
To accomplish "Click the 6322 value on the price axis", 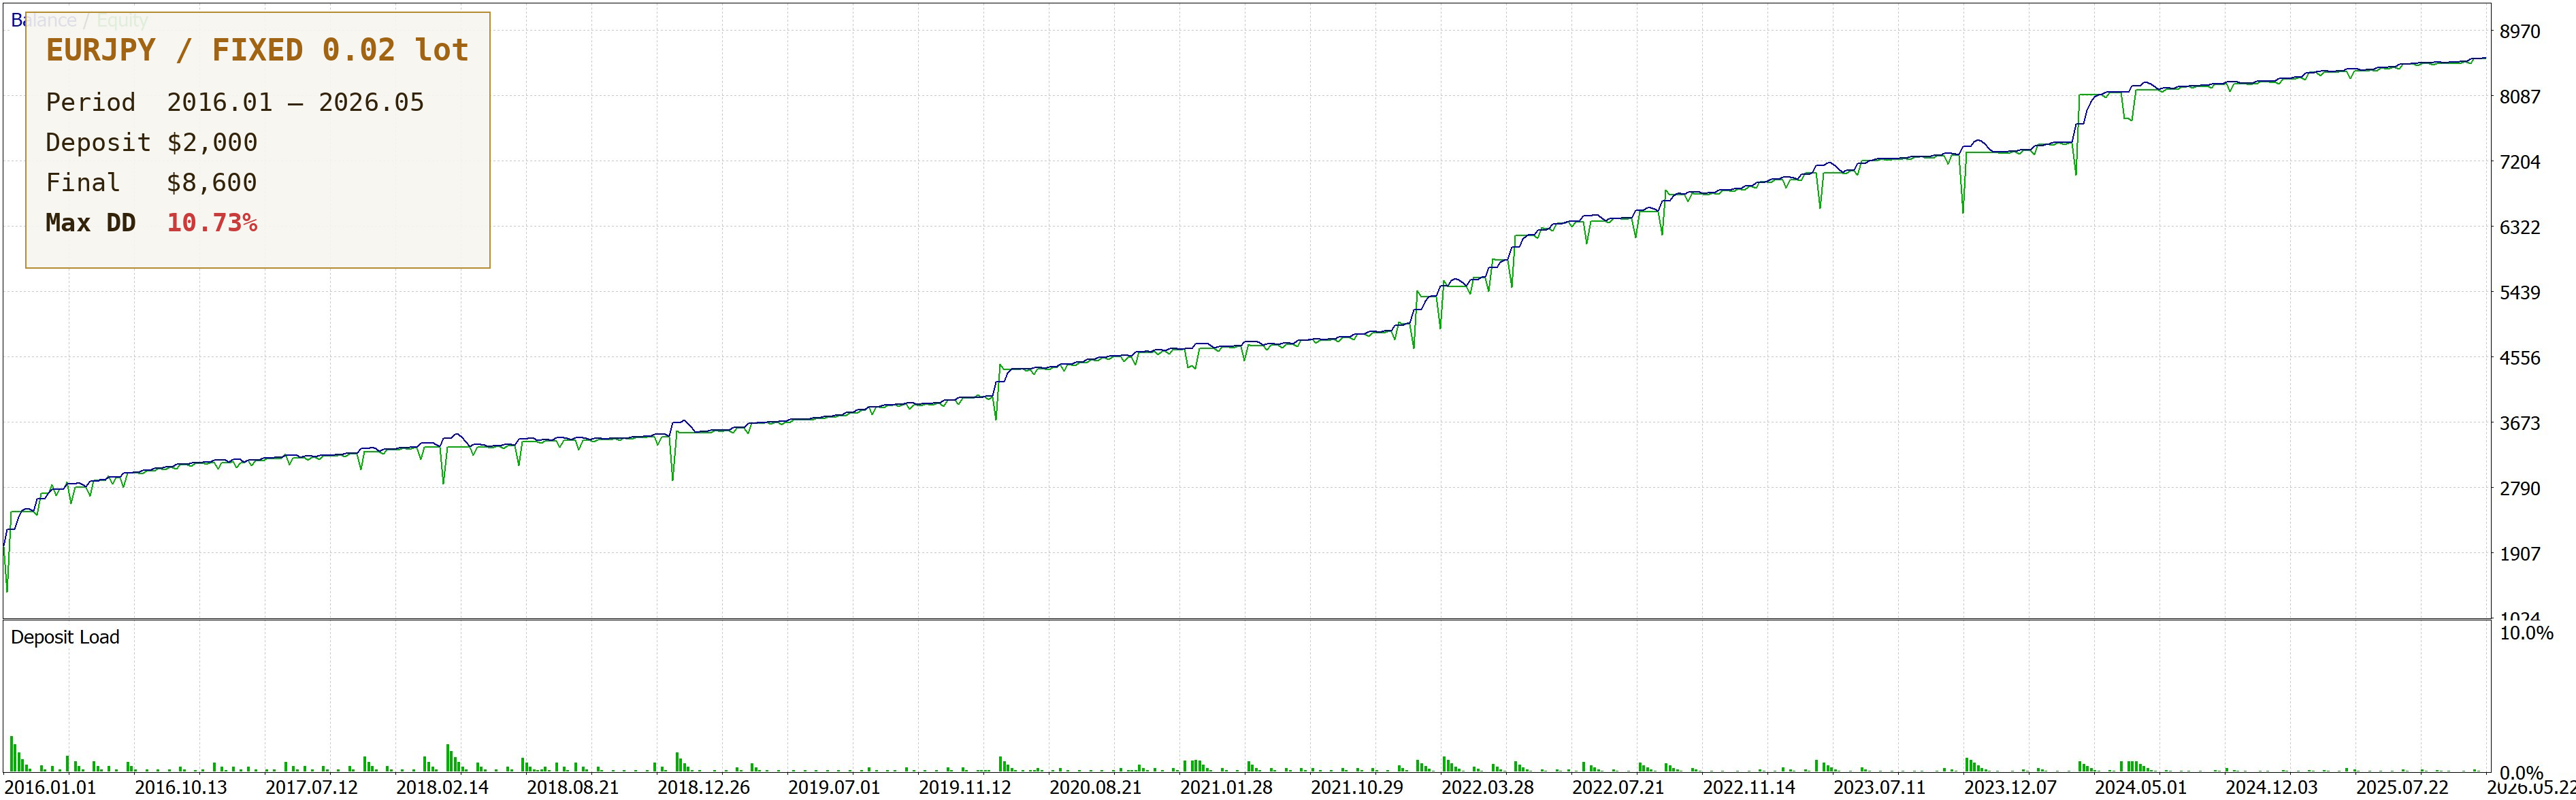I will (x=2520, y=227).
